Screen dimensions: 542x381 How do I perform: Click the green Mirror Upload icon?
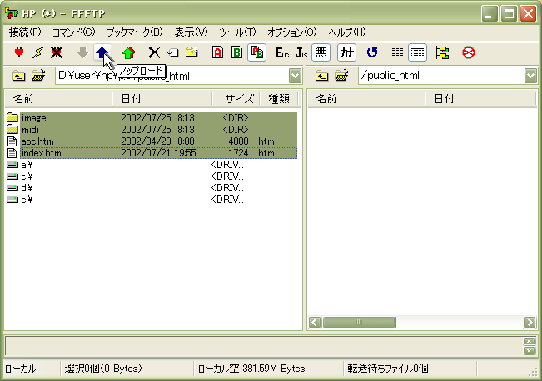click(x=127, y=52)
